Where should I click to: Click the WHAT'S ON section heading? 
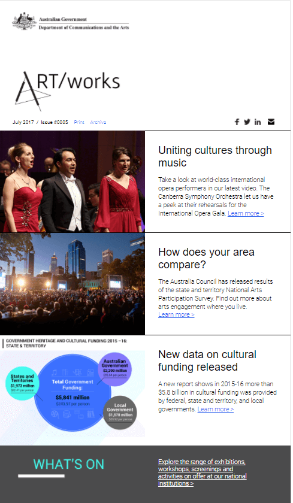69,465
